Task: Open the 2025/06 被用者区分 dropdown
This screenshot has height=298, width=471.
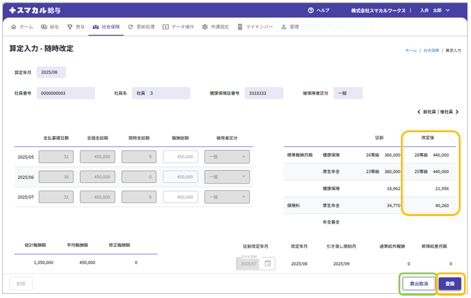Action: tap(227, 177)
